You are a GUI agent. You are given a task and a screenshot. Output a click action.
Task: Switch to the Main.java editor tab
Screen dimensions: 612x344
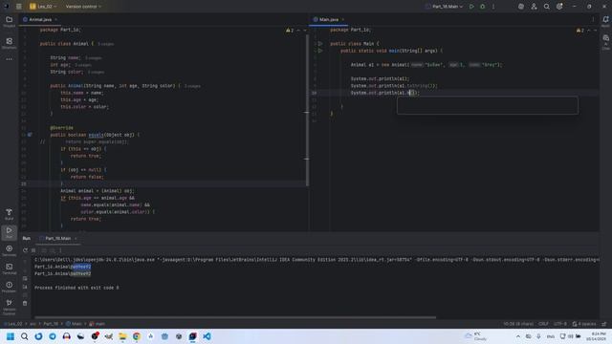(x=329, y=19)
